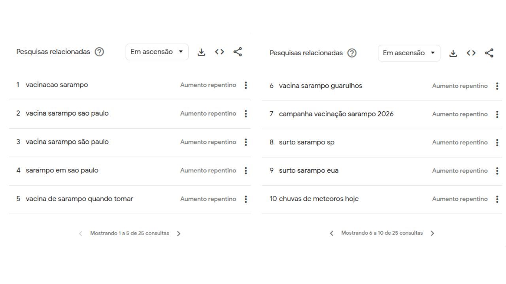This screenshot has width=506, height=284.
Task: Open options for campanha vacinação sarampo 2026
Action: [497, 114]
